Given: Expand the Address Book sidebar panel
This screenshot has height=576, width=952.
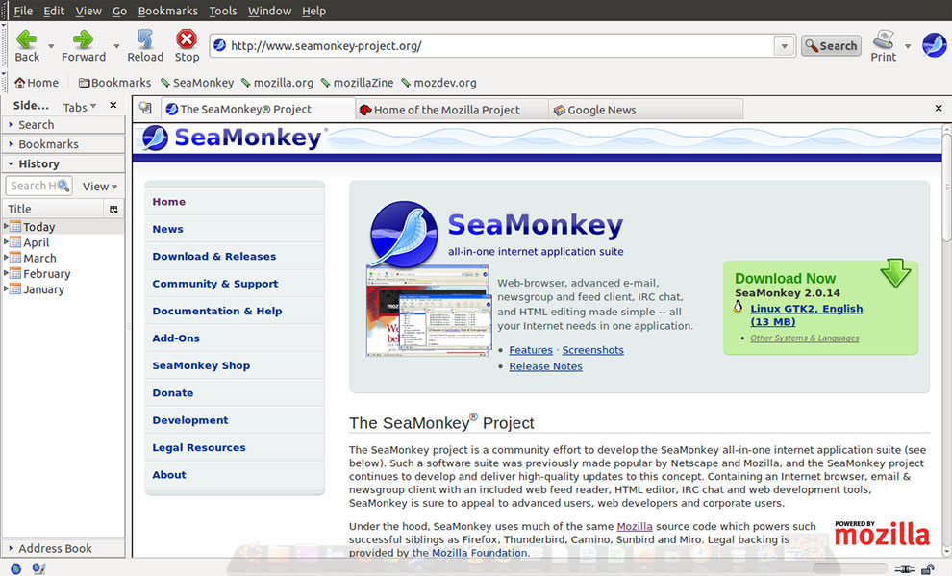Looking at the screenshot, I should pos(63,548).
